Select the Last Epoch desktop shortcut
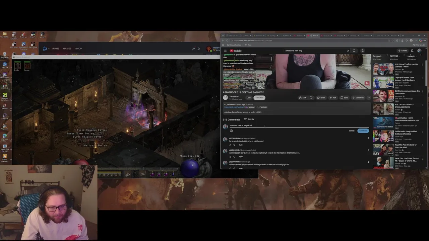The height and width of the screenshot is (241, 429). coord(5,115)
